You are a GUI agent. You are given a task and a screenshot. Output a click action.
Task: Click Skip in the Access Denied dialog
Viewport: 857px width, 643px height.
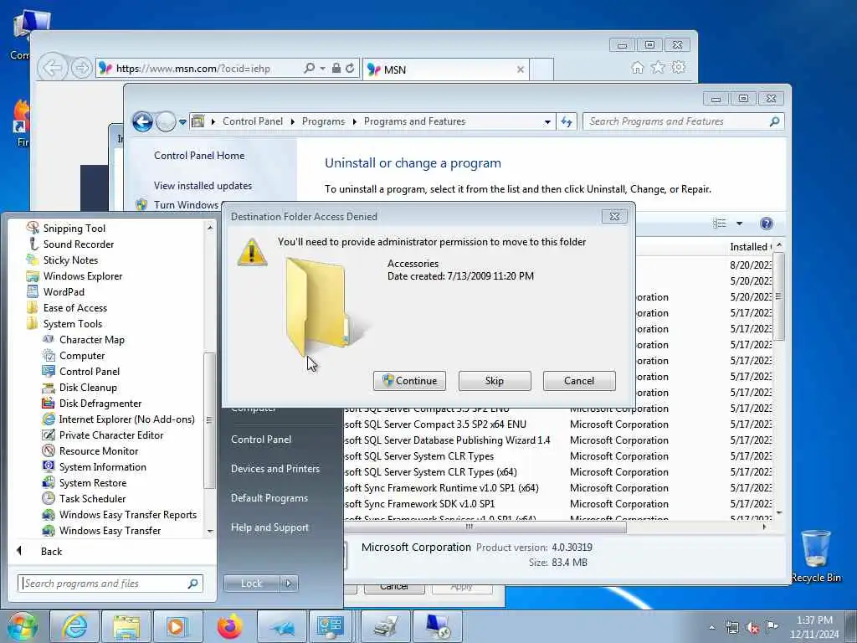[494, 381]
